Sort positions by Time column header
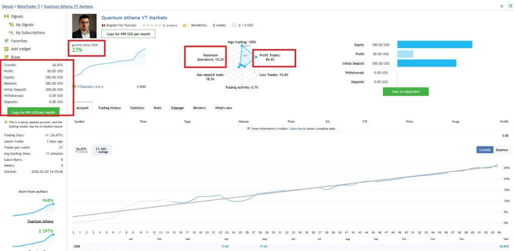The height and width of the screenshot is (251, 514). click(x=143, y=122)
